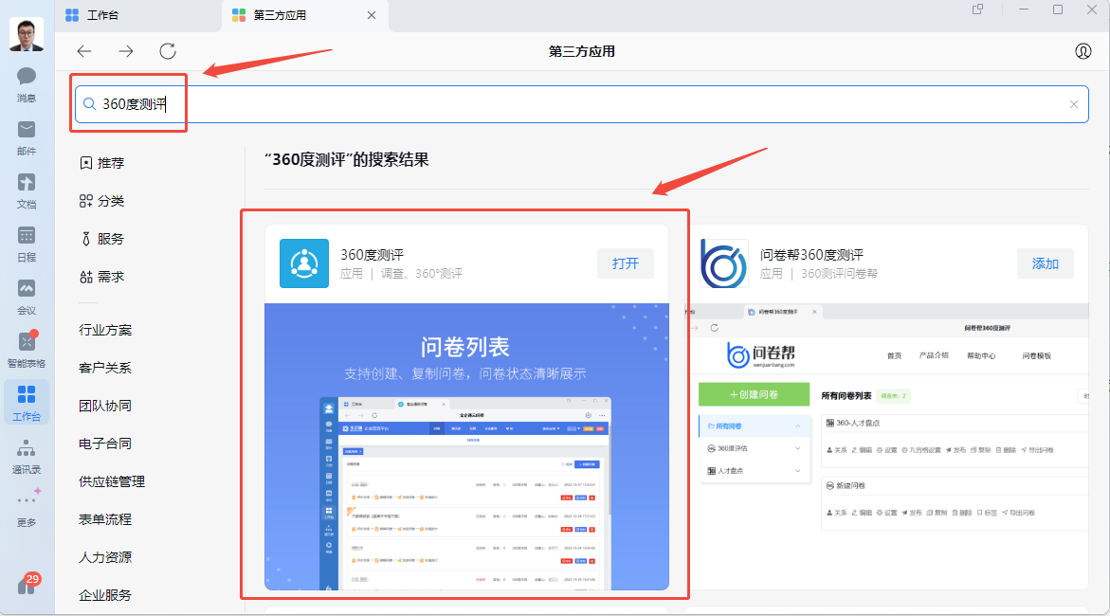
Task: Open the 需求 category
Action: [102, 277]
